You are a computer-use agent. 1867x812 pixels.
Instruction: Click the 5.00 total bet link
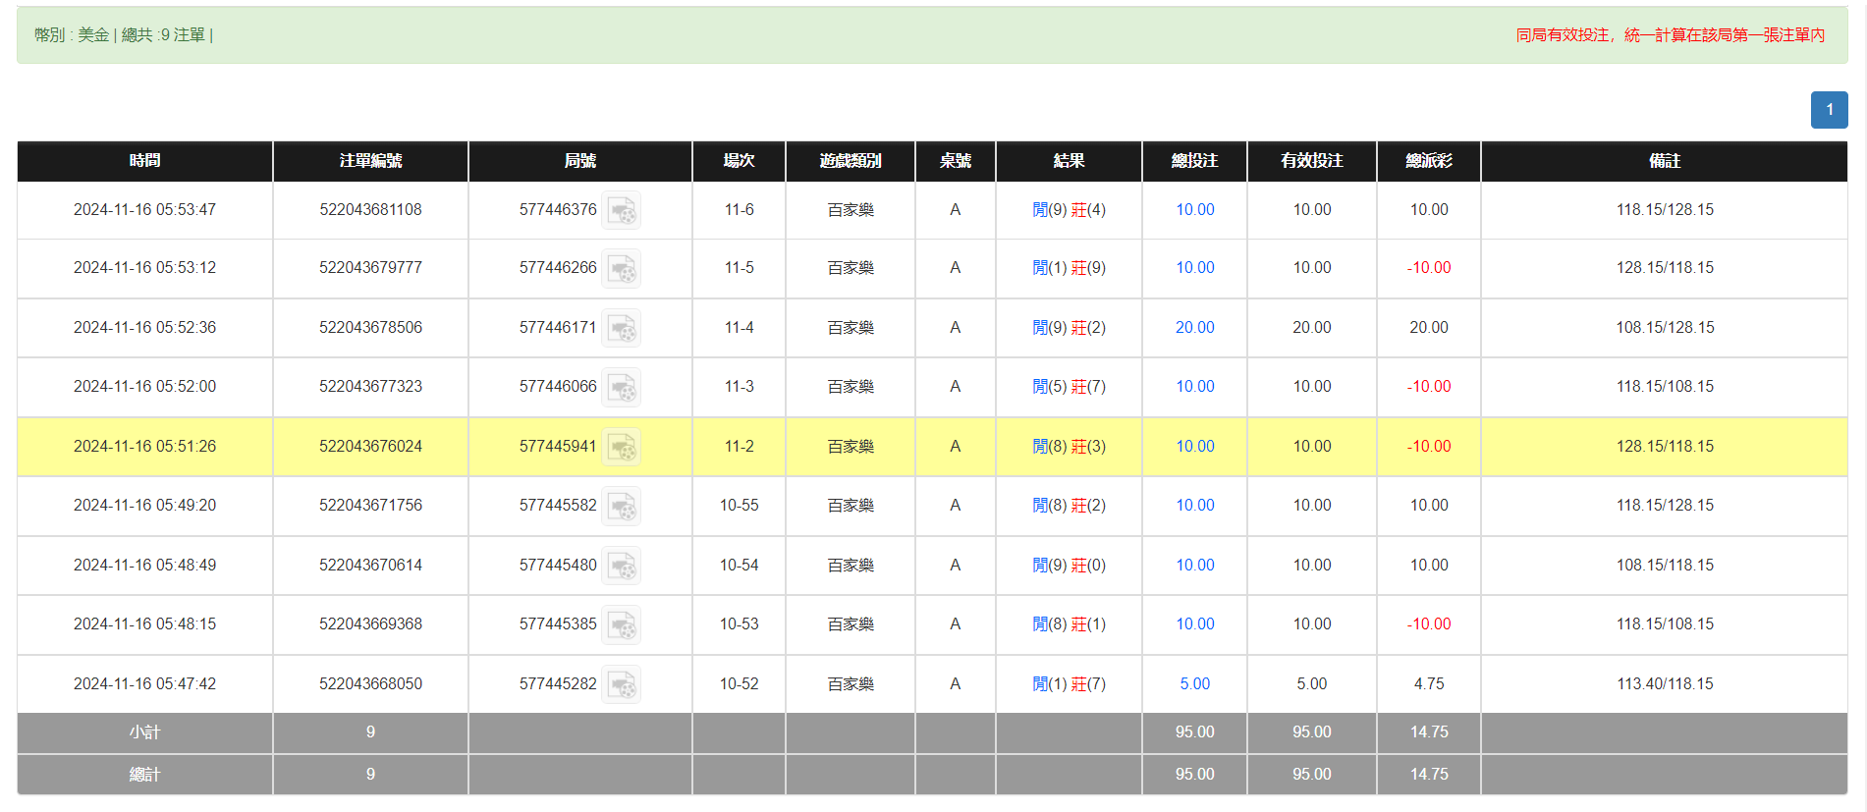1194,684
